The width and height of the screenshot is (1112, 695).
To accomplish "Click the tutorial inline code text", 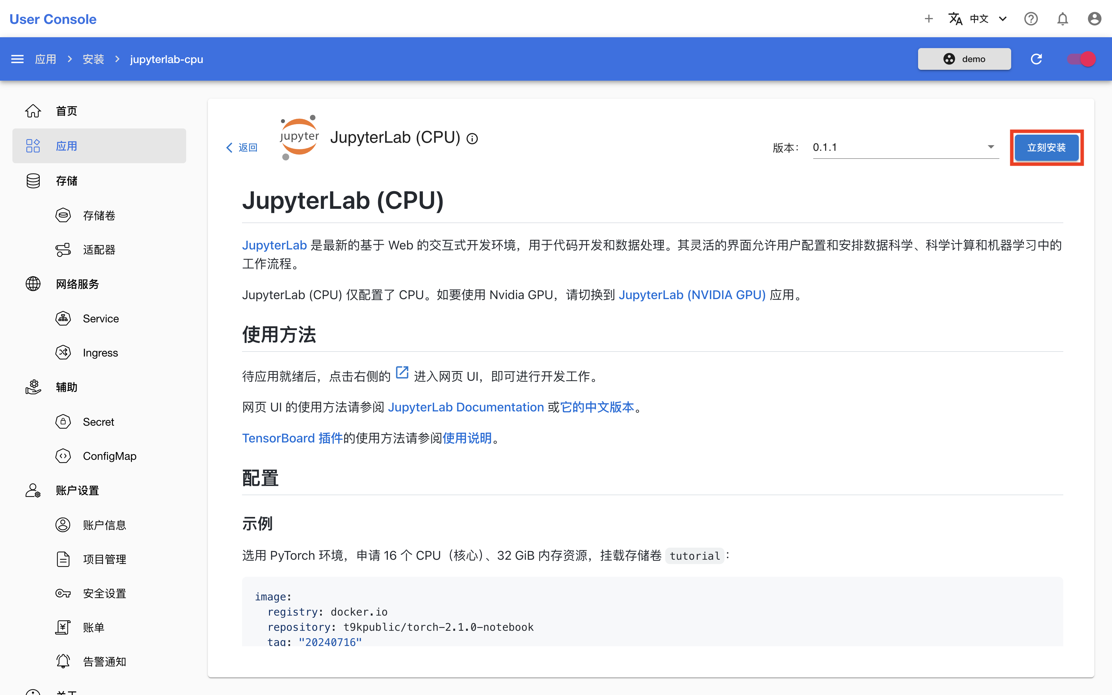I will click(694, 556).
